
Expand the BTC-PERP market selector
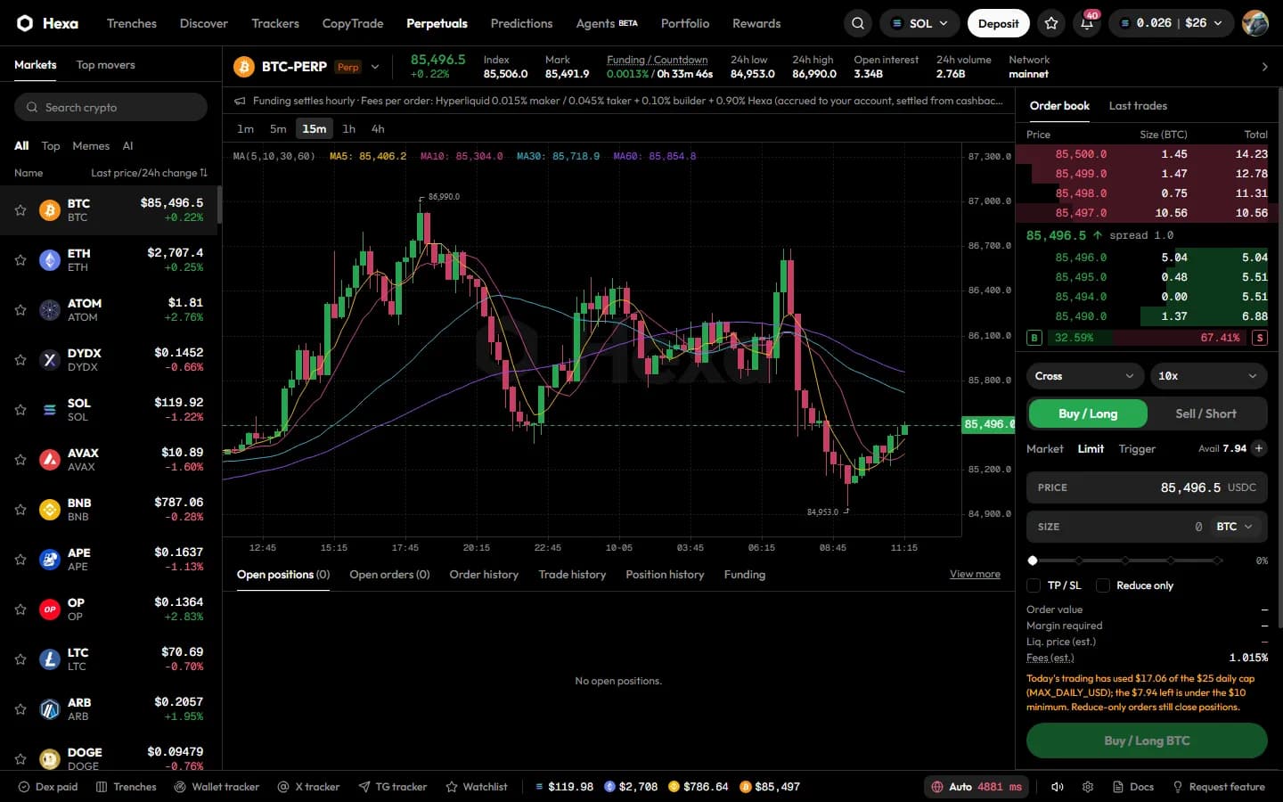pyautogui.click(x=375, y=67)
